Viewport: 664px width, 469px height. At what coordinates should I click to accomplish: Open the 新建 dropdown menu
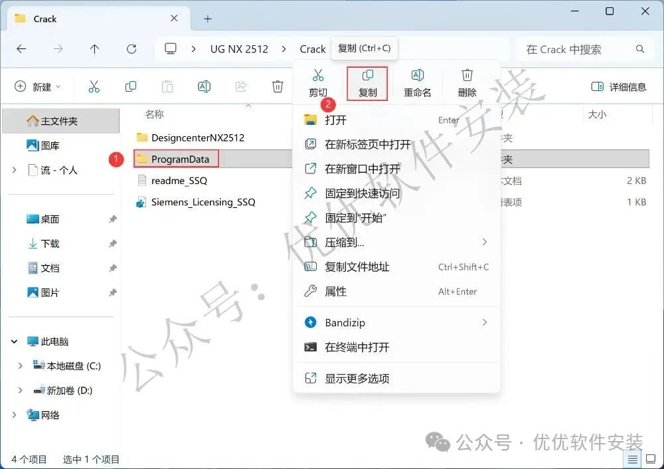coord(38,87)
